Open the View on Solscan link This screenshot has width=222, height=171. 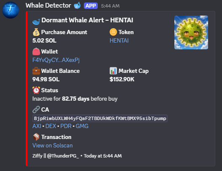click(x=53, y=146)
